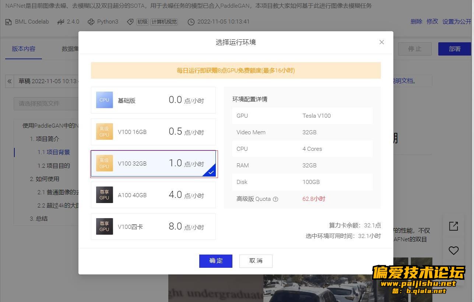Click the 初级 tag
474x302 pixels.
click(142, 22)
